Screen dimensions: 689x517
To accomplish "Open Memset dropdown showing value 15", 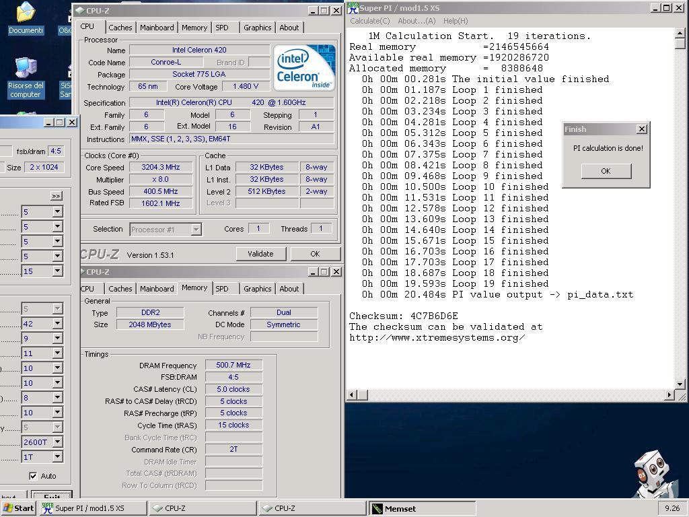I will click(x=58, y=271).
